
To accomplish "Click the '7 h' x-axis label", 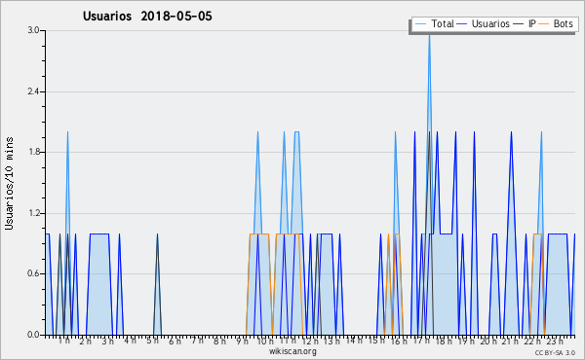I will pyautogui.click(x=197, y=341).
